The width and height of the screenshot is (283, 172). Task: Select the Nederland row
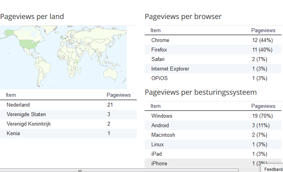[68, 105]
